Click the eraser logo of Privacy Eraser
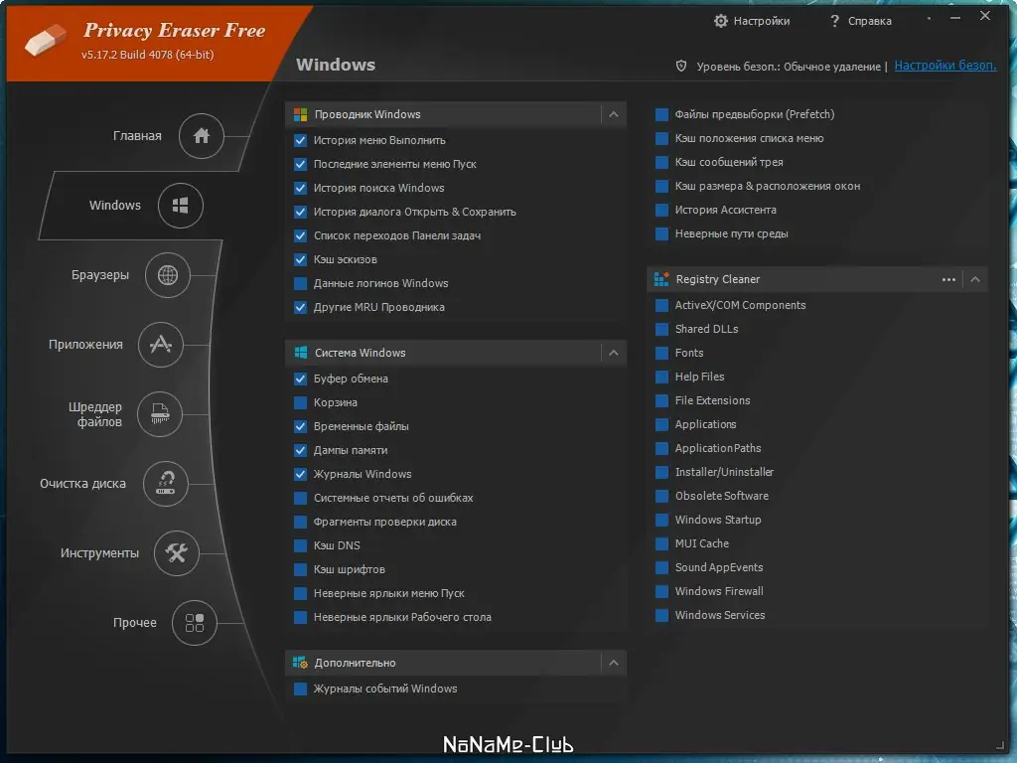Screen dimensions: 1017x763 pyautogui.click(x=46, y=40)
